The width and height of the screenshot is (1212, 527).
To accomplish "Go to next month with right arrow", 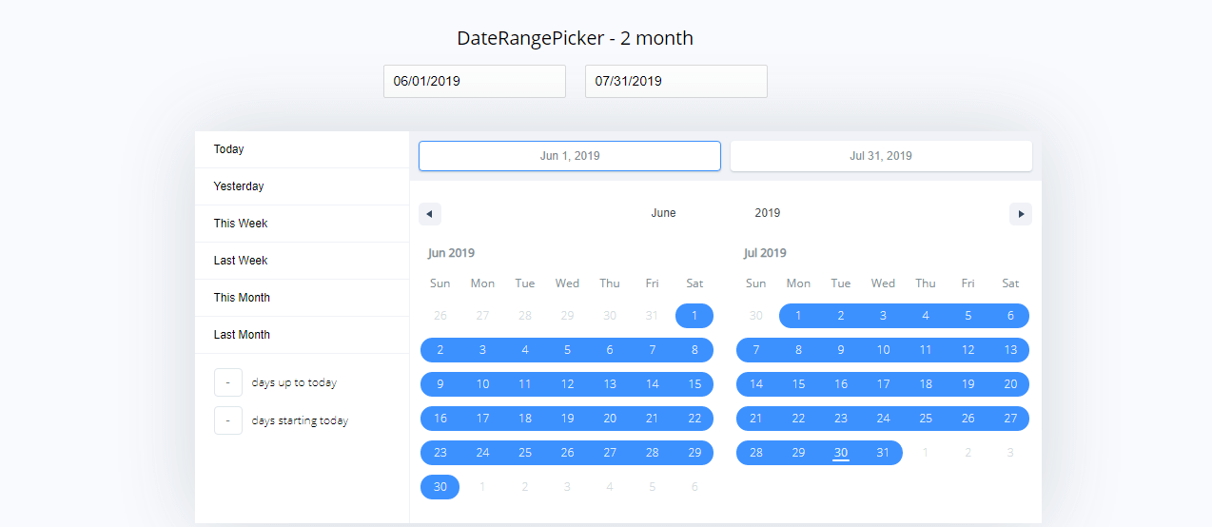I will pyautogui.click(x=1021, y=214).
